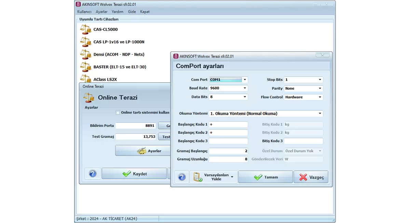Click the scale icon beside CAS LP-1v16
The image size is (410, 223).
(x=85, y=42)
